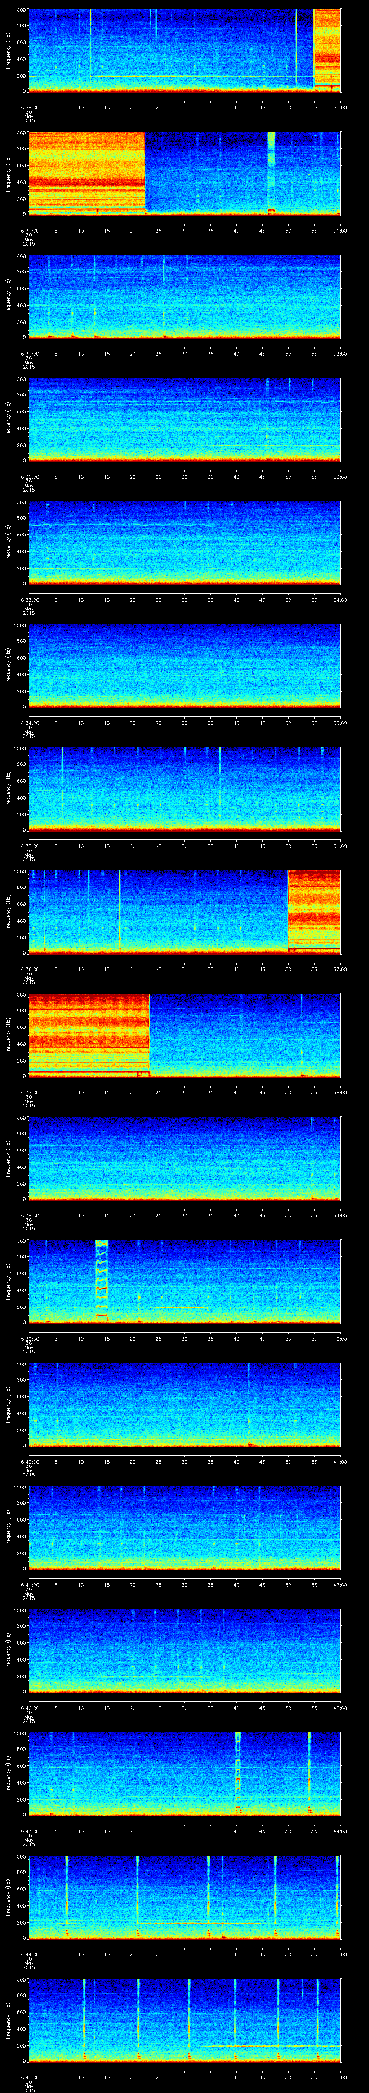Viewport: 369px width, 2093px height.
Task: Click the "6:30:00" time axis label
Action: click(28, 231)
